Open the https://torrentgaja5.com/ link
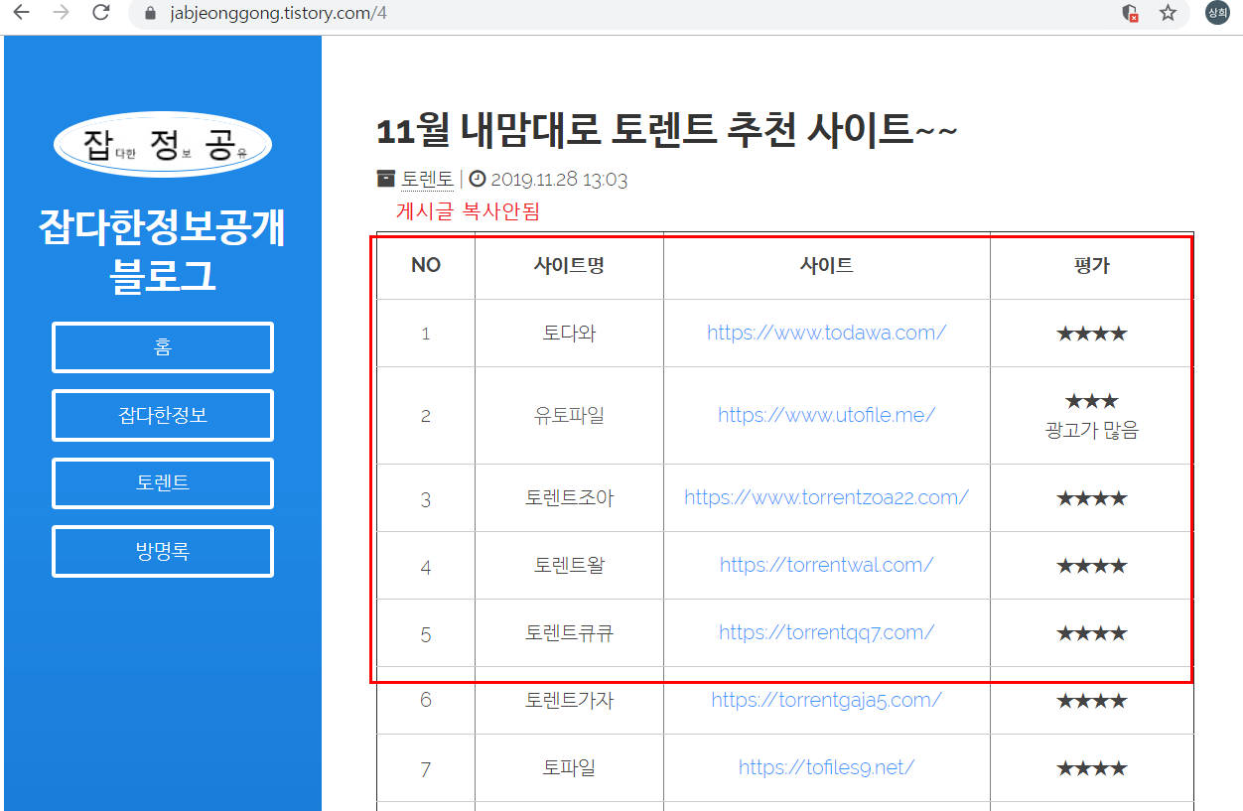 [x=826, y=700]
